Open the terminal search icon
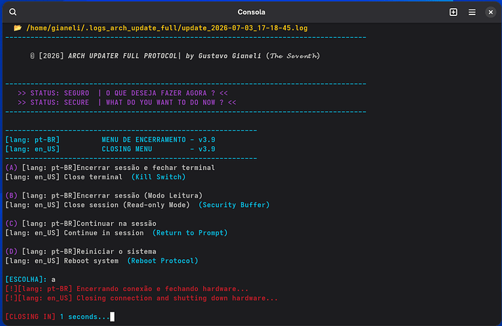The height and width of the screenshot is (326, 502). [x=13, y=12]
